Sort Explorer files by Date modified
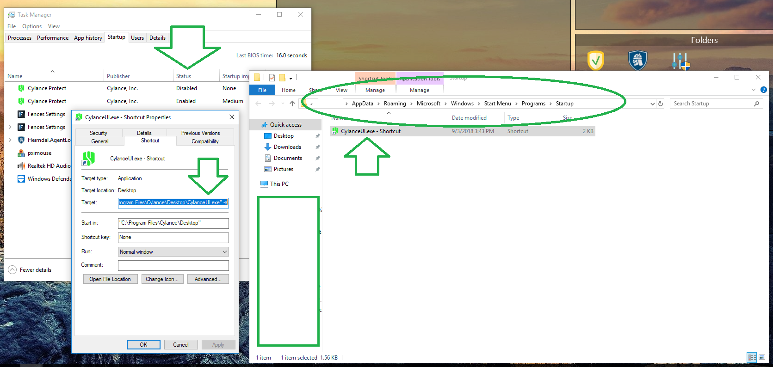Image resolution: width=773 pixels, height=367 pixels. click(476, 118)
